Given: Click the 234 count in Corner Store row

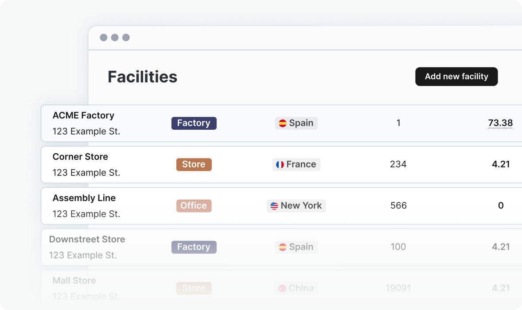Looking at the screenshot, I should pyautogui.click(x=398, y=164).
